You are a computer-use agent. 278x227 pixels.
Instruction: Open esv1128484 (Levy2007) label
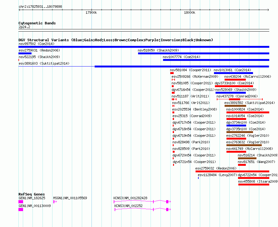pyautogui.click(x=217, y=175)
